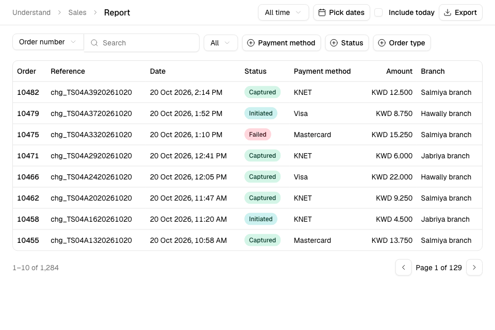Go to the previous page arrow
Screen dimensions: 495x330
tap(403, 268)
